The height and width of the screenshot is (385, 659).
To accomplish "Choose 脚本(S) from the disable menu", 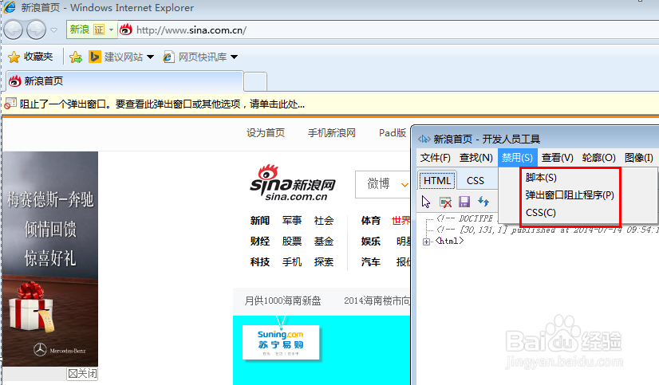I will point(541,178).
